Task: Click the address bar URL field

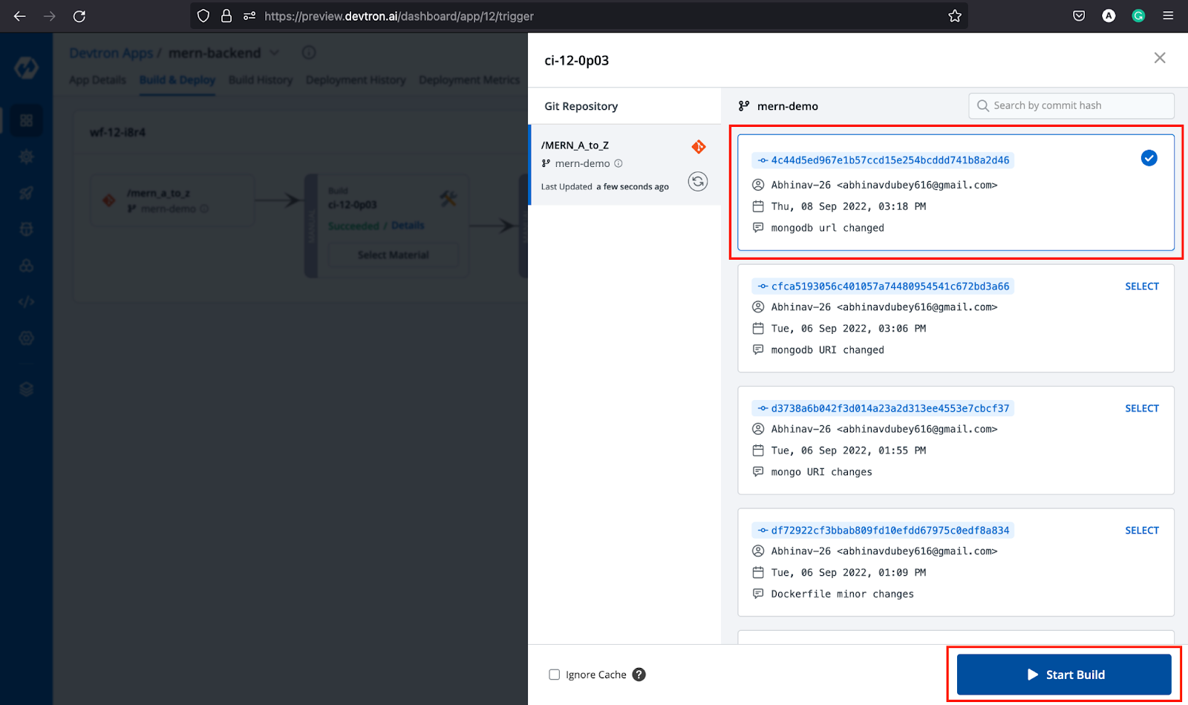Action: (579, 16)
